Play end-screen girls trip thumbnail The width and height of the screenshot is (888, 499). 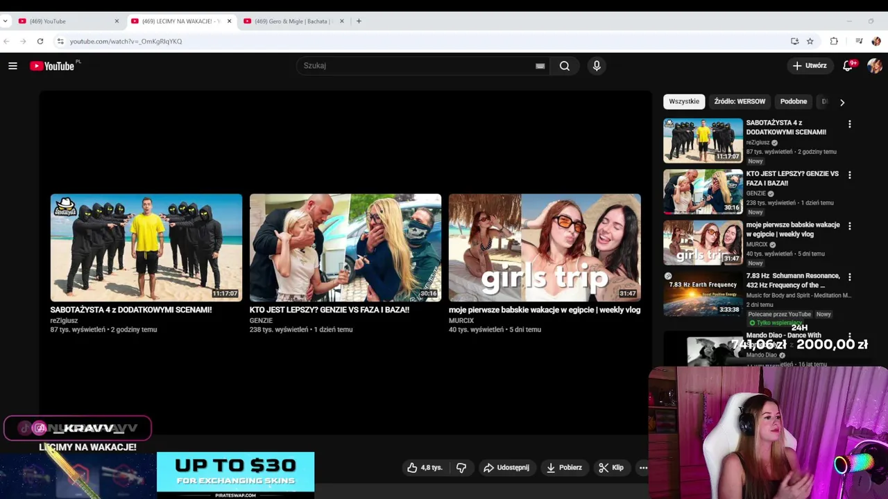[x=545, y=247]
